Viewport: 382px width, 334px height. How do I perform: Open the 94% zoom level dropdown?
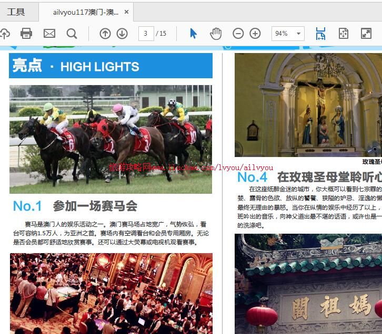click(288, 34)
